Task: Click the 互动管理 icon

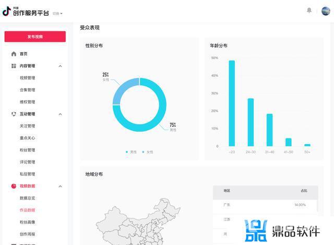Action: 14,114
